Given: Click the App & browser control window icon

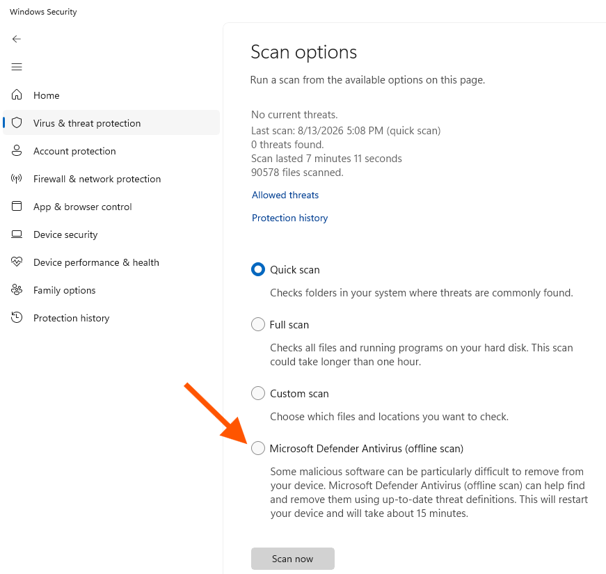Looking at the screenshot, I should pyautogui.click(x=17, y=206).
